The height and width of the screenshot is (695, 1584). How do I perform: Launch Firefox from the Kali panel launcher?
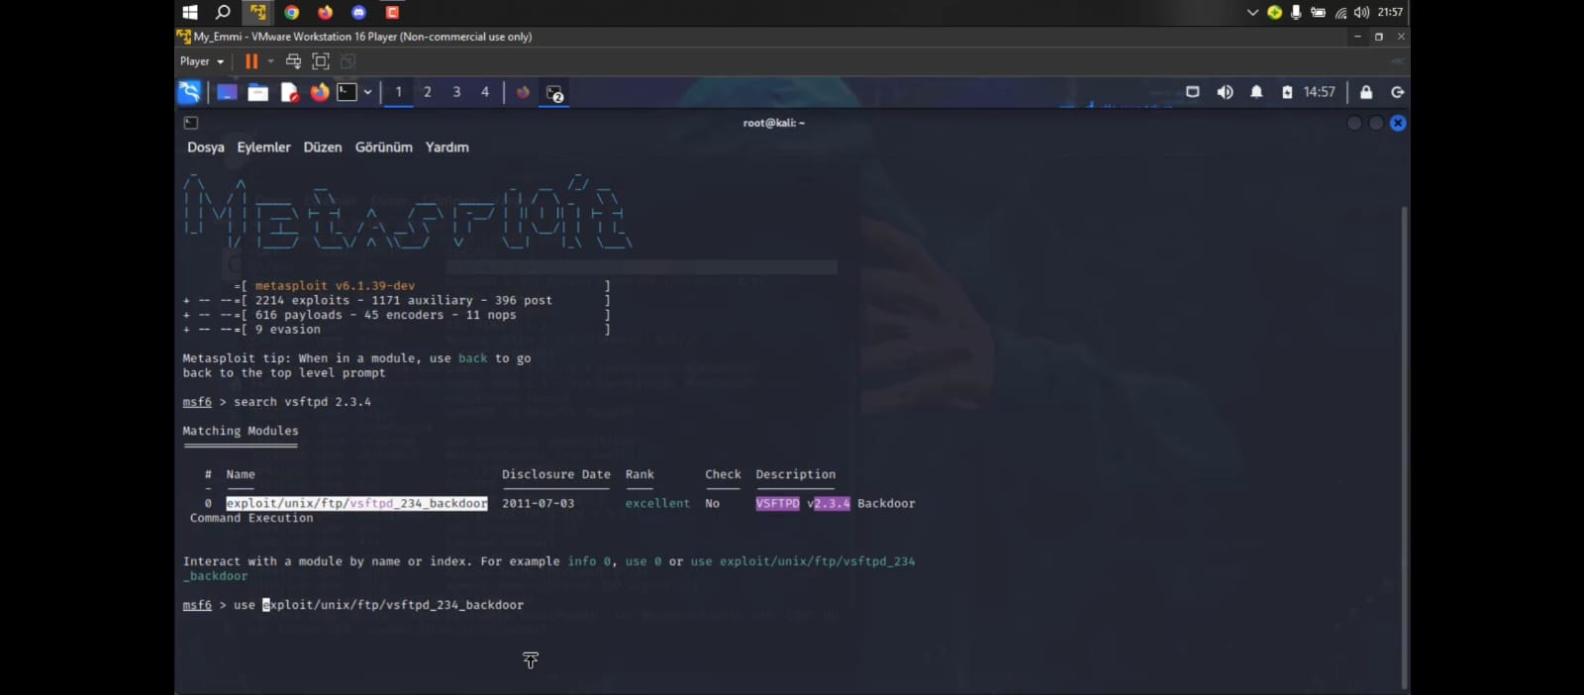[319, 92]
